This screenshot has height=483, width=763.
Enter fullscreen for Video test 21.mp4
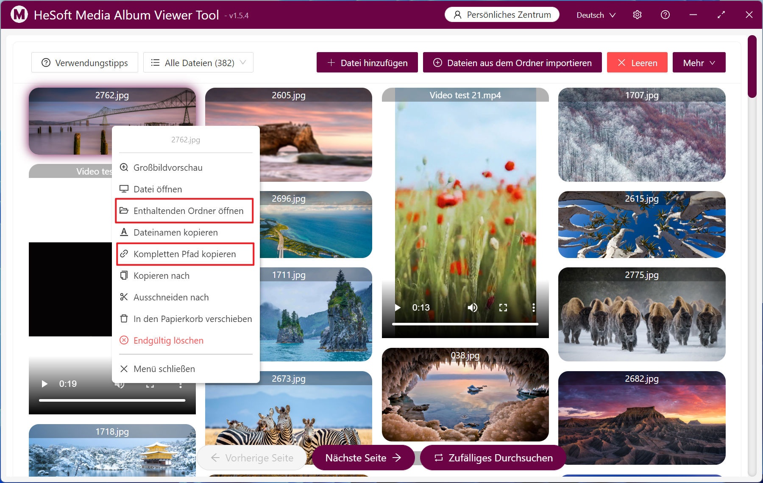tap(503, 308)
